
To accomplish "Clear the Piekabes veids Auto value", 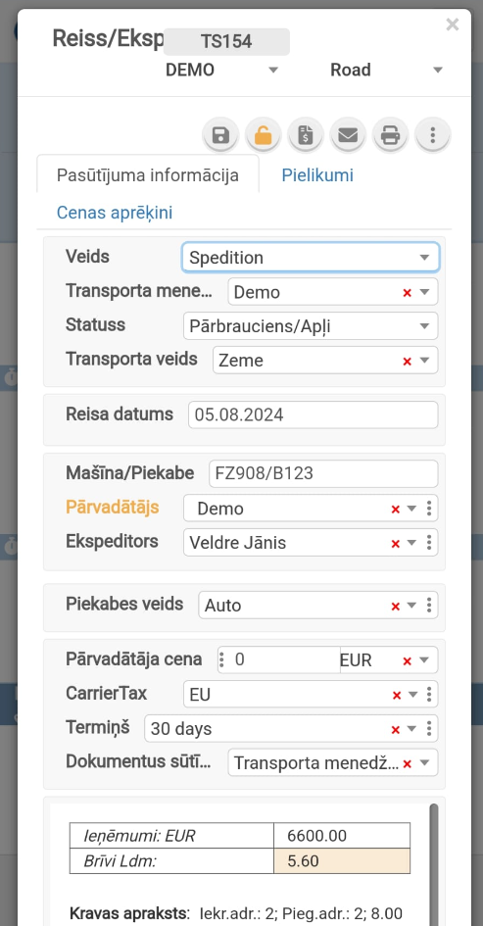I will [396, 606].
